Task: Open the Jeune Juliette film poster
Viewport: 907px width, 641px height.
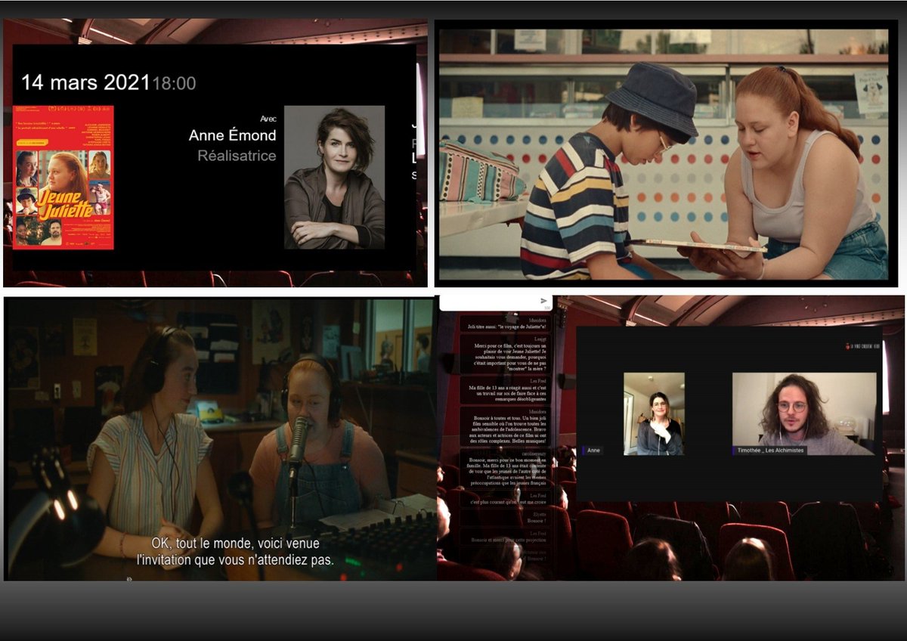Action: point(63,178)
